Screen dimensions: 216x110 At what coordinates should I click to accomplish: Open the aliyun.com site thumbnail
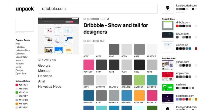click(x=168, y=37)
